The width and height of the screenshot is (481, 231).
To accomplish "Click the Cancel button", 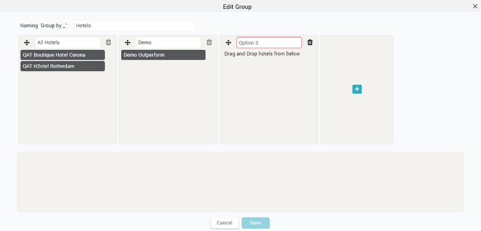I will click(225, 223).
